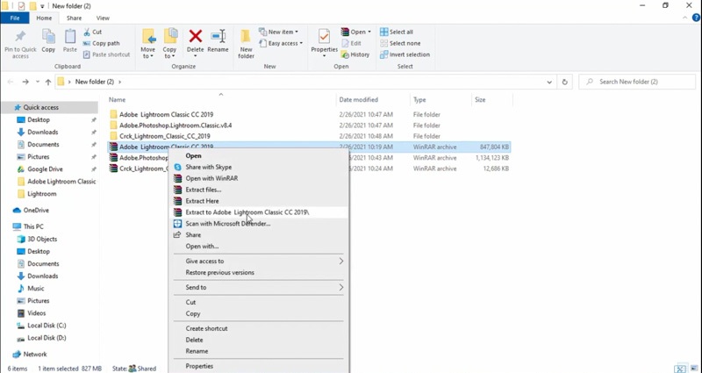Viewport: 702px width, 373px height.
Task: Click in the Search New folder (2) box
Action: point(637,82)
